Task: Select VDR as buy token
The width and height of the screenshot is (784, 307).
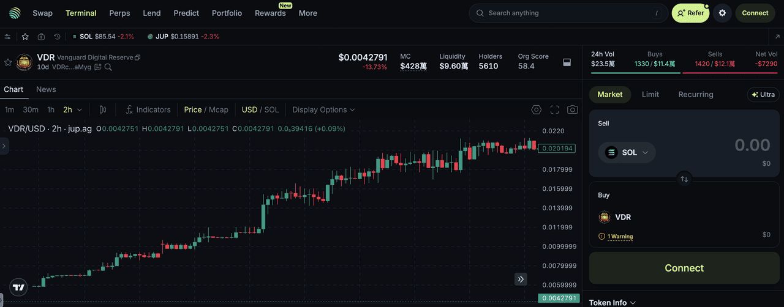Action: point(615,217)
